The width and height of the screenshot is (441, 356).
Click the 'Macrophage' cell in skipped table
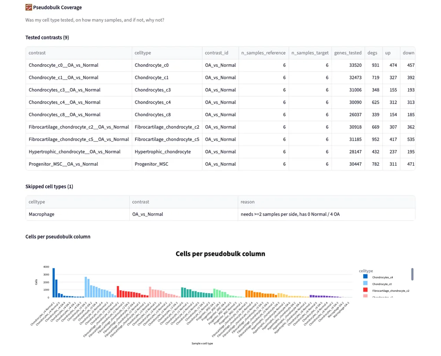(x=78, y=214)
